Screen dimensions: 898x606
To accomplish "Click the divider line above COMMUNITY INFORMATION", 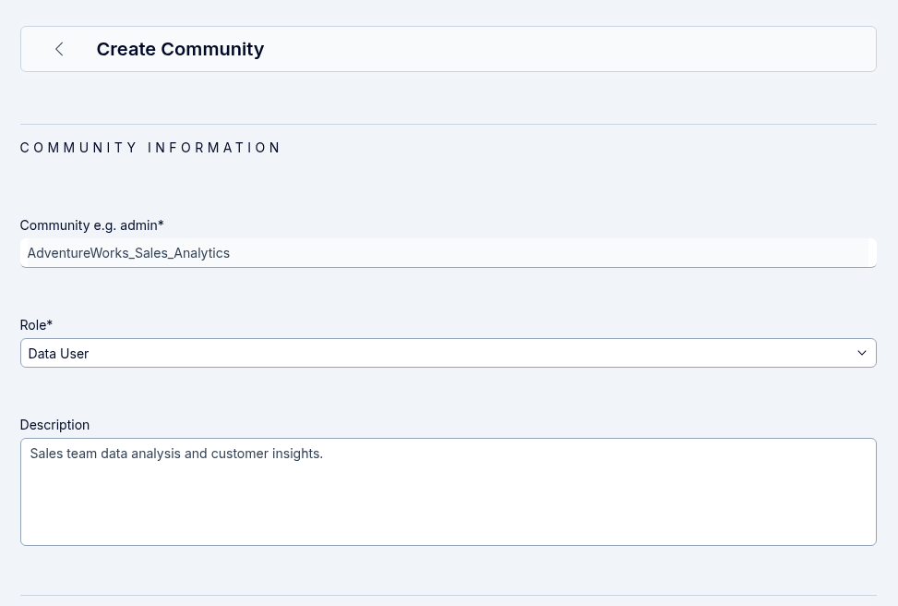I will [x=448, y=124].
